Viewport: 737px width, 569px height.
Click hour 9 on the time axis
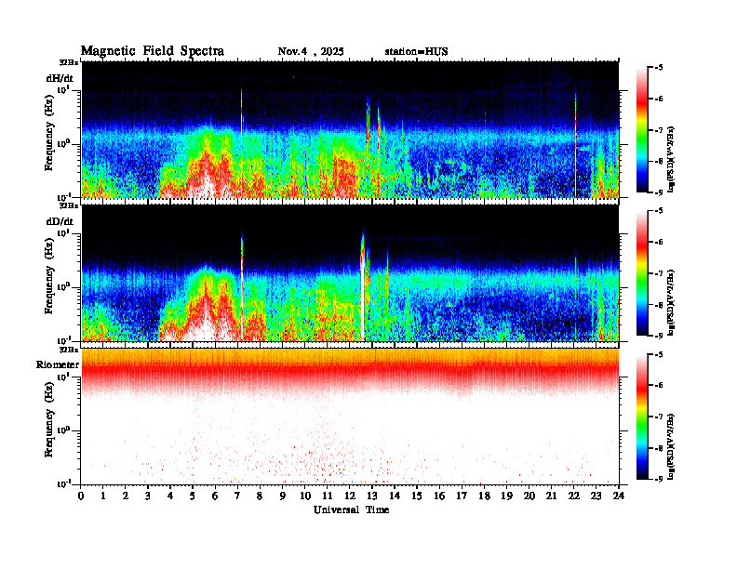tap(283, 496)
